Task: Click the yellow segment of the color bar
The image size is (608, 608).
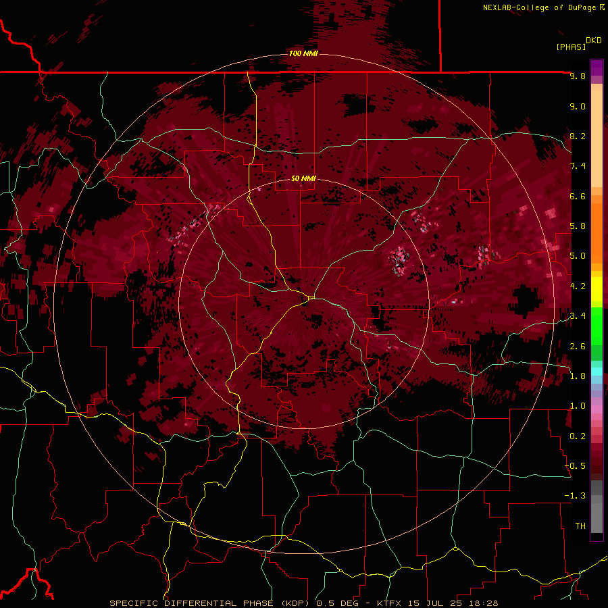Action: pos(597,289)
